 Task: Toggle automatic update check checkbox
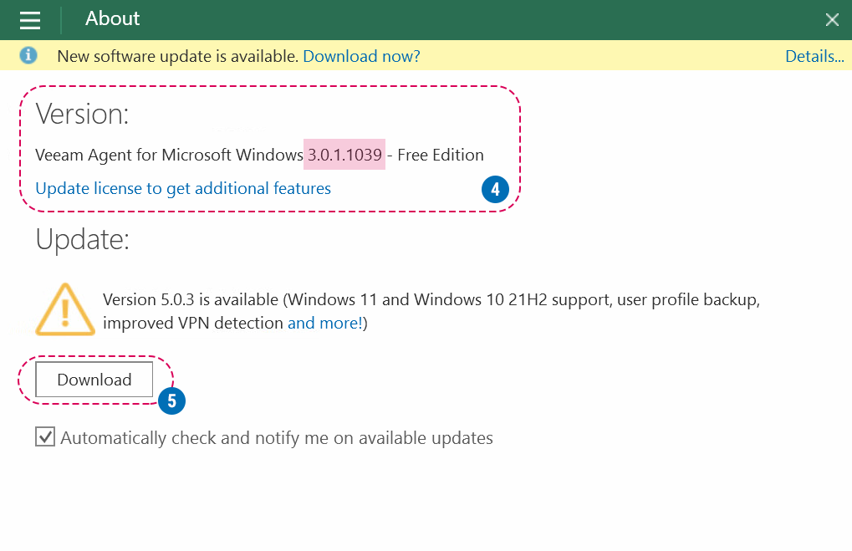pyautogui.click(x=45, y=437)
